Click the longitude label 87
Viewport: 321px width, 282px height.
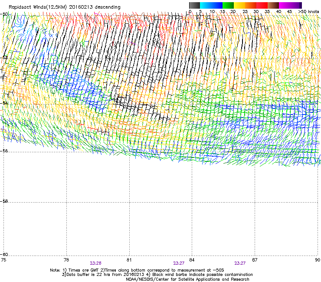[255, 260]
